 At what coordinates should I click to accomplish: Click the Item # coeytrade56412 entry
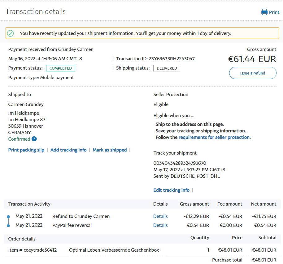coord(33,250)
